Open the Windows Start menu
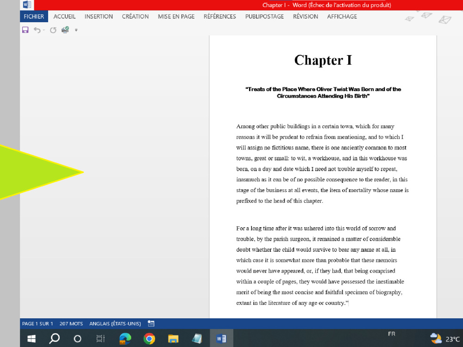463x347 pixels. 31,339
